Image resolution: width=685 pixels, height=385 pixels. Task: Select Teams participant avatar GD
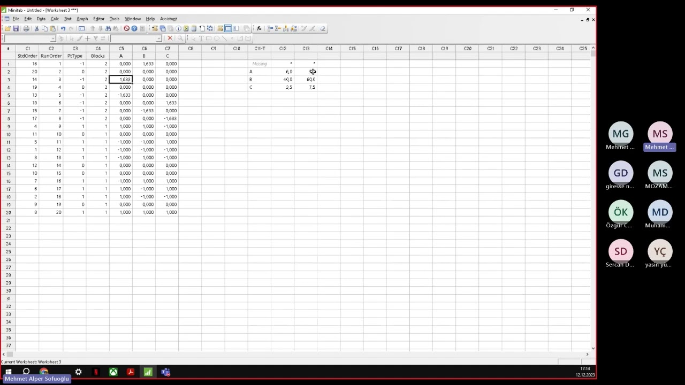click(x=621, y=173)
